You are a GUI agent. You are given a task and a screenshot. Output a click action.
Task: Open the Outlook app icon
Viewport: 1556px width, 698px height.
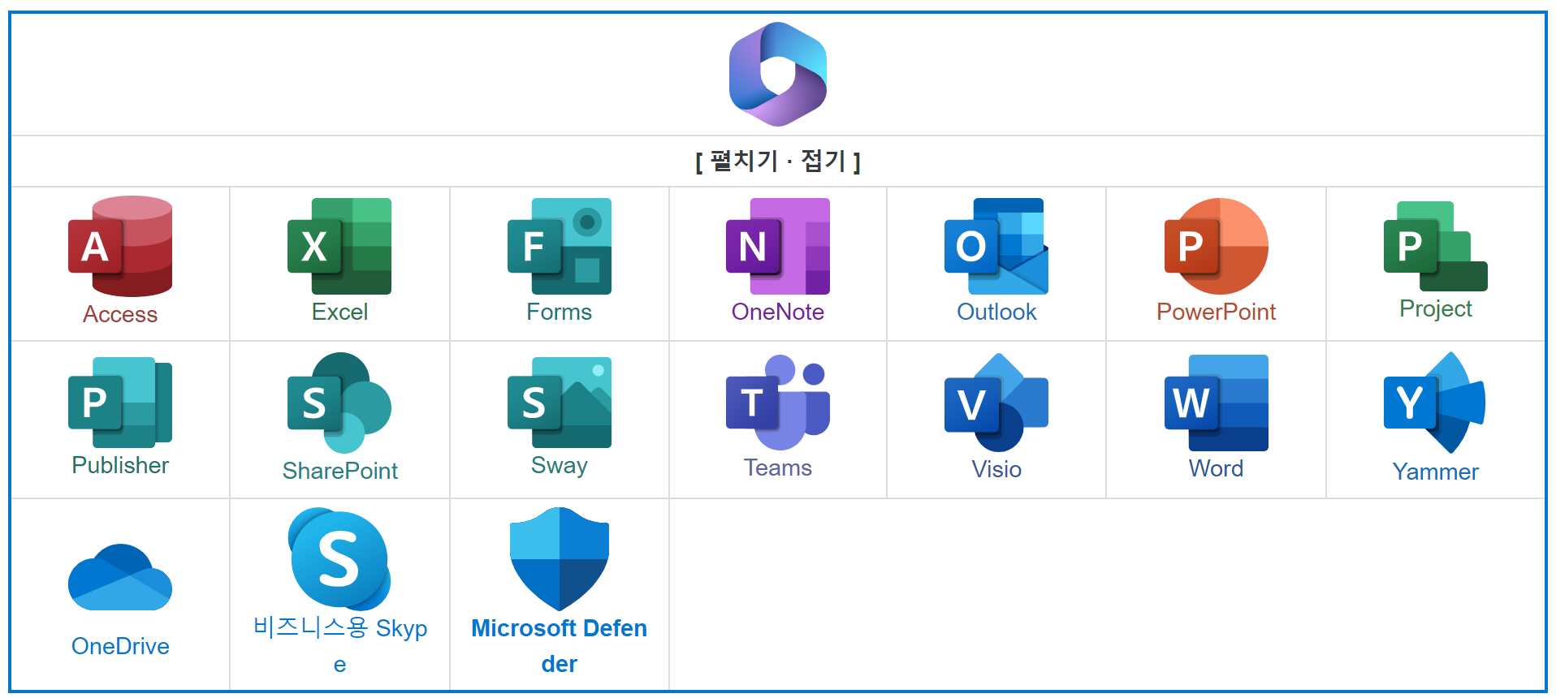(996, 246)
